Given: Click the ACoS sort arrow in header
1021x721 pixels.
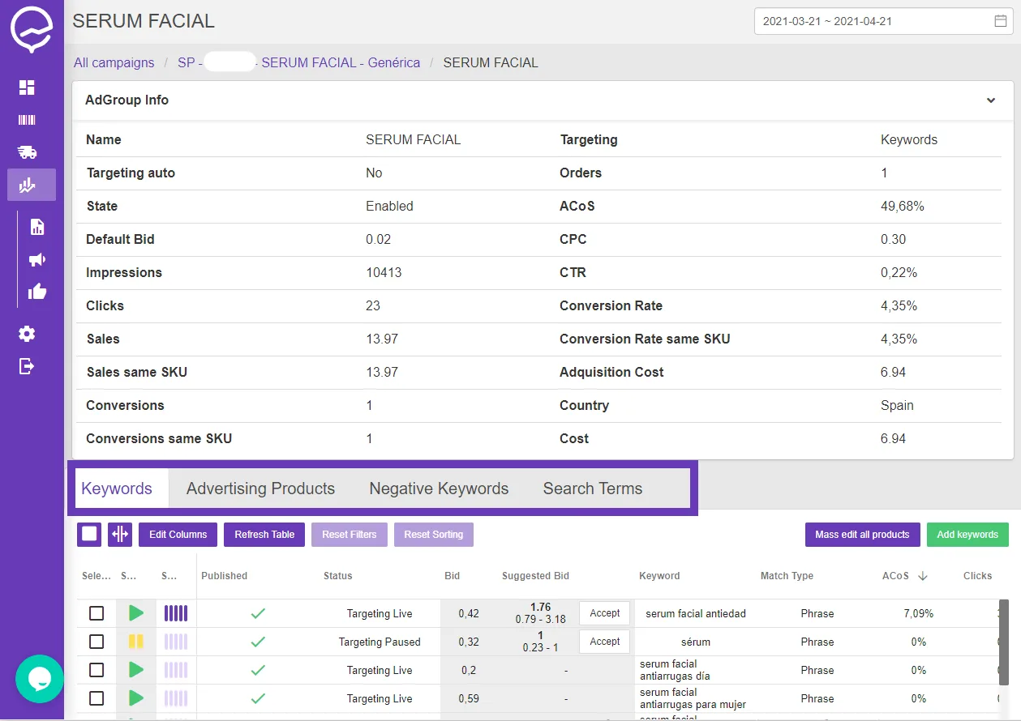Looking at the screenshot, I should pyautogui.click(x=923, y=576).
